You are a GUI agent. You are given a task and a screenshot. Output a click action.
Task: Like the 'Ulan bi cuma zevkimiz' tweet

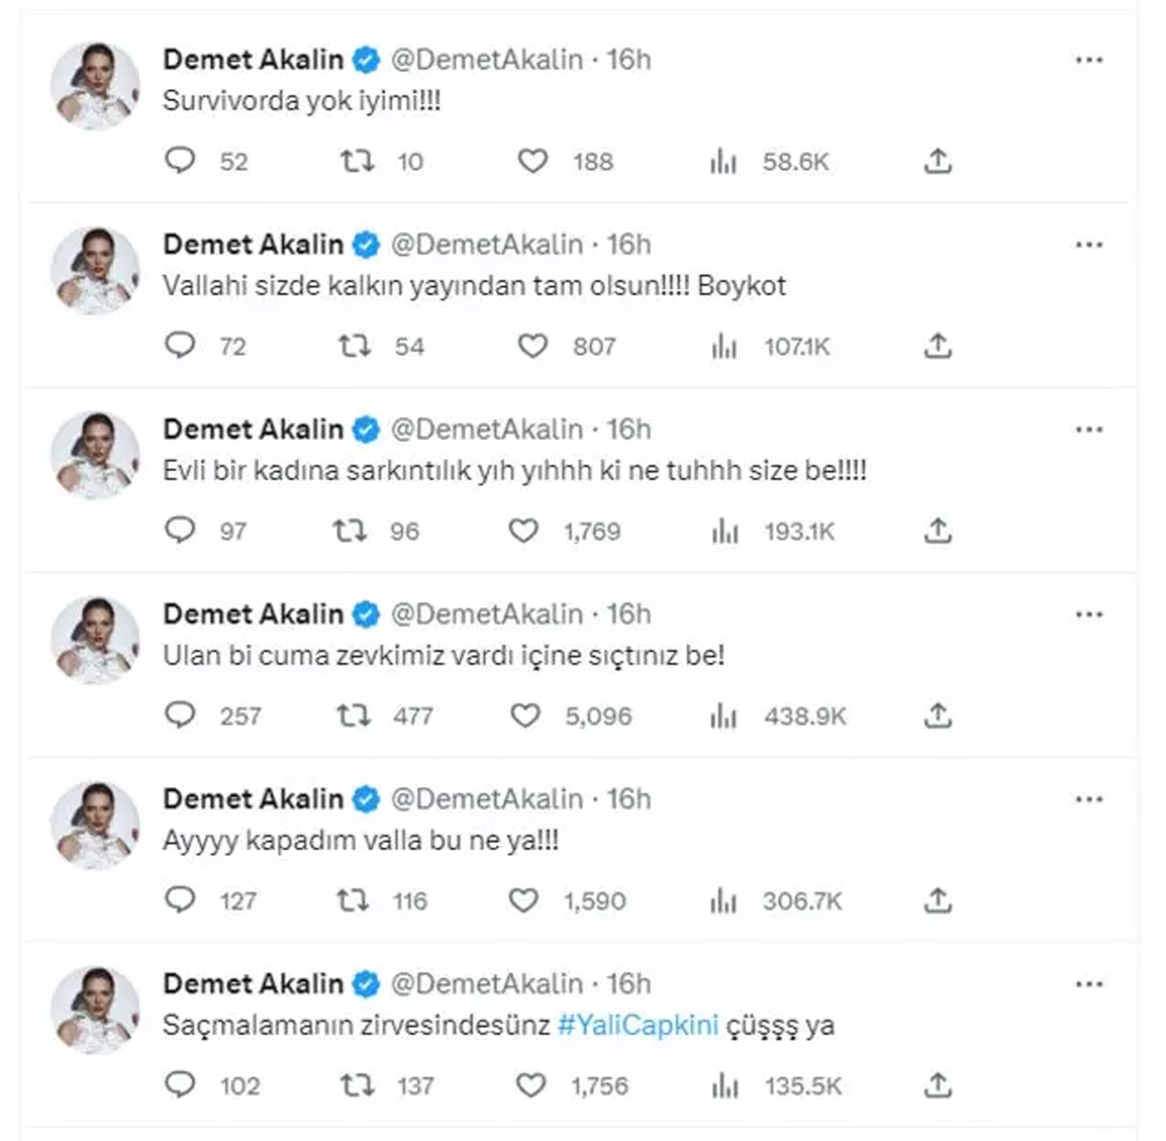click(525, 716)
